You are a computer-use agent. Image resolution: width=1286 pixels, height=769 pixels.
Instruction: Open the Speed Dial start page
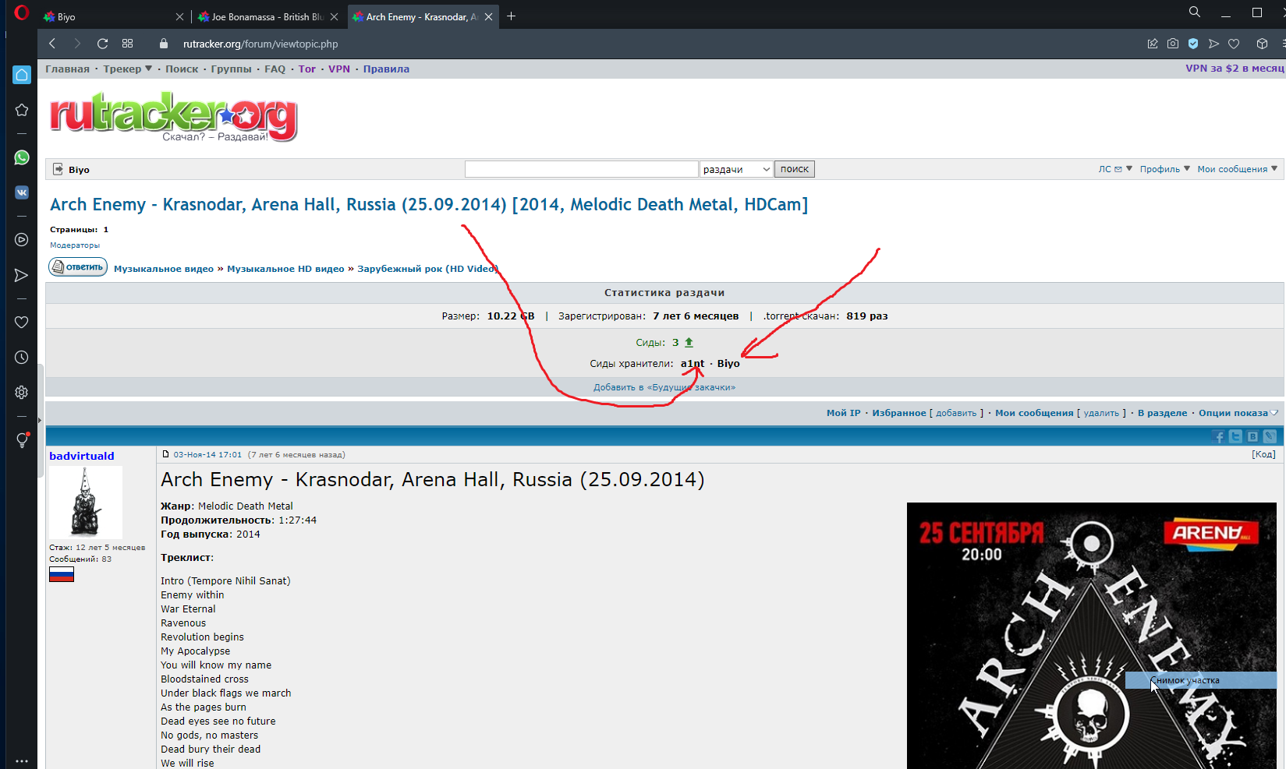click(x=128, y=44)
